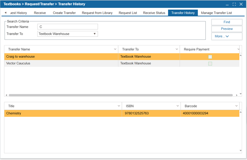Toggle Require Payment for Vector Cauculus
Image resolution: width=247 pixels, height=160 pixels.
(x=210, y=64)
